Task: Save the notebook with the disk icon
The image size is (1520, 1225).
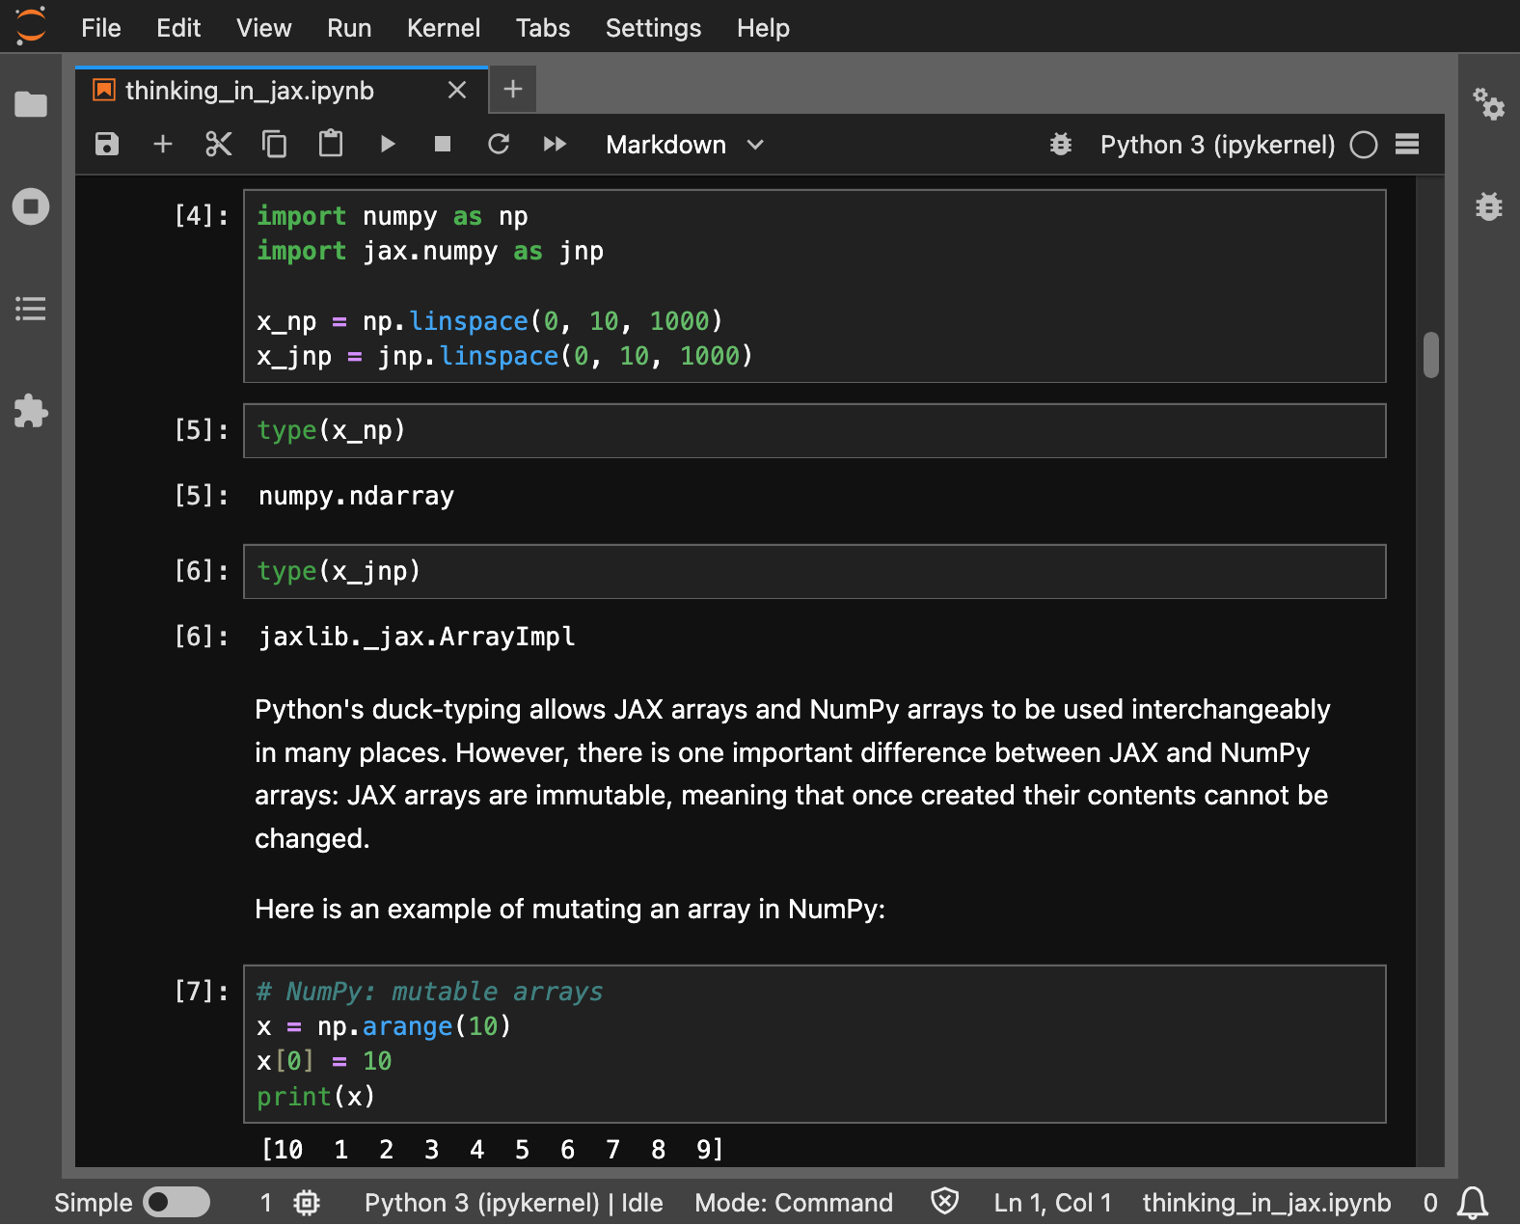Action: pyautogui.click(x=107, y=145)
